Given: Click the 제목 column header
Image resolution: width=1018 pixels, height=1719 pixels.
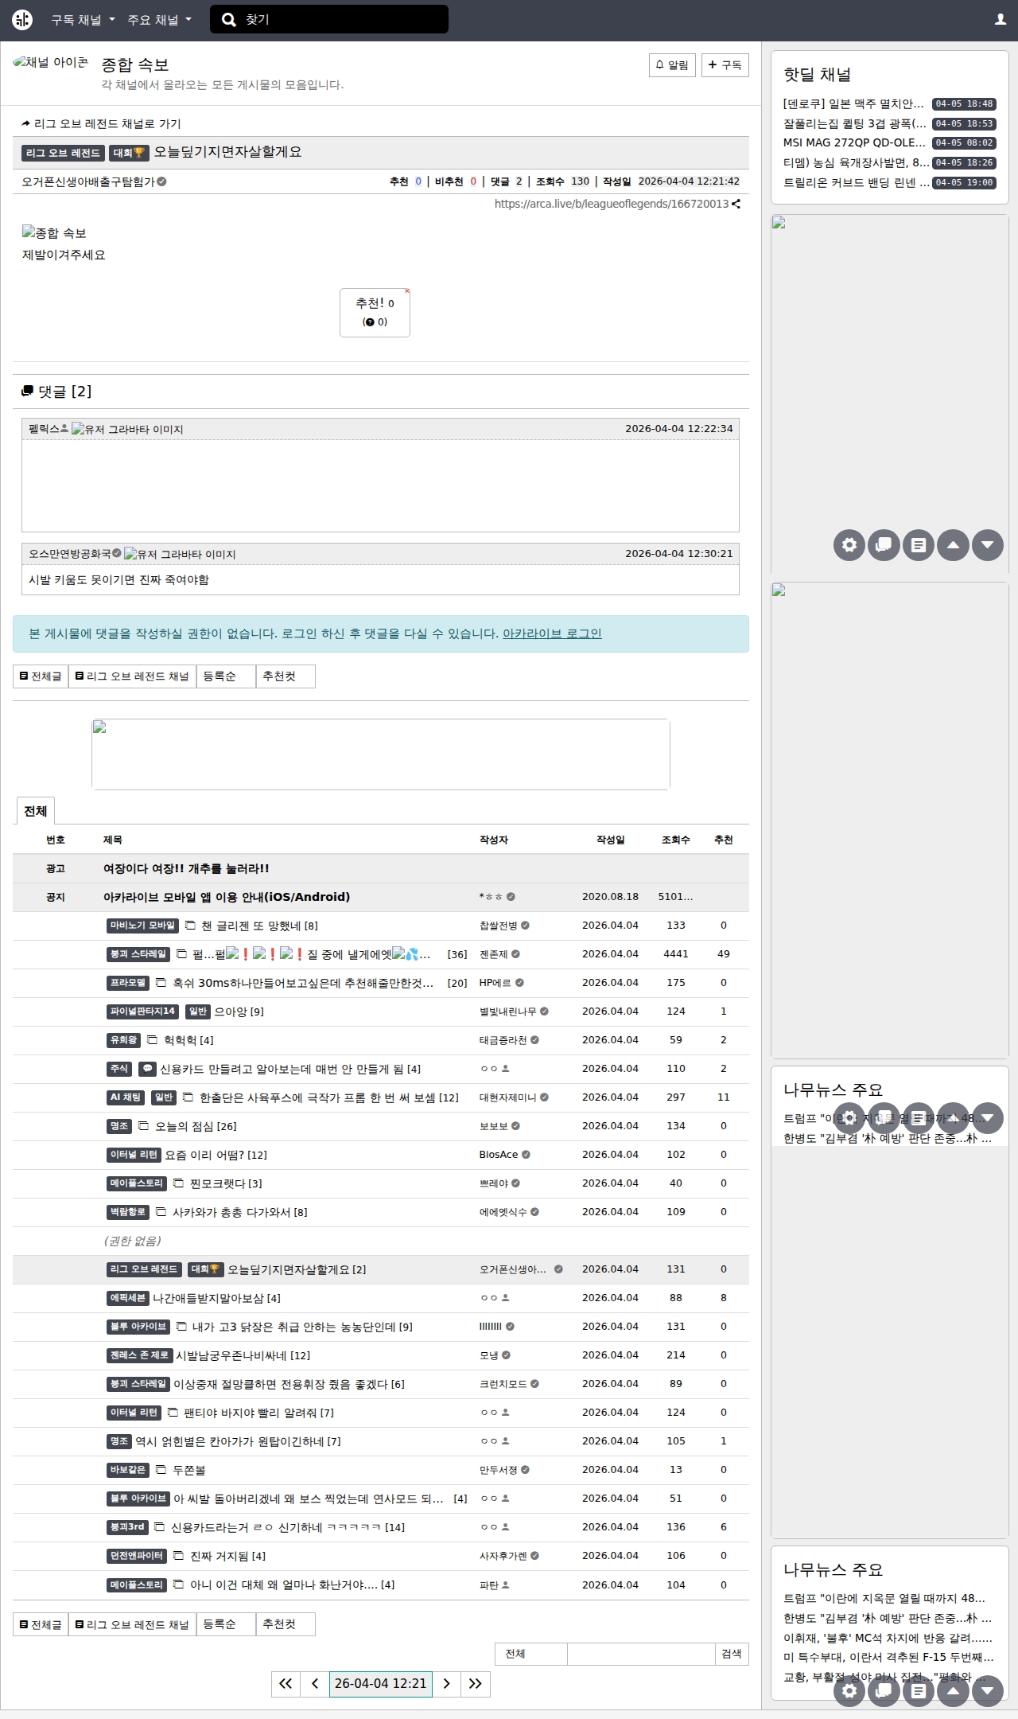Looking at the screenshot, I should 113,840.
